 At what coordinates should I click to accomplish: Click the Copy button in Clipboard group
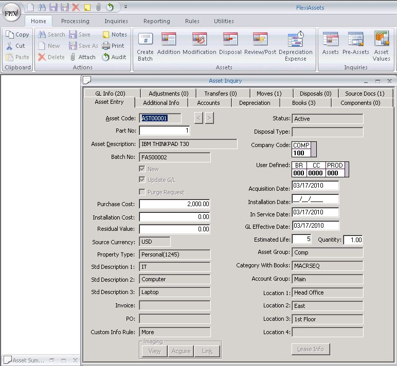pos(17,34)
